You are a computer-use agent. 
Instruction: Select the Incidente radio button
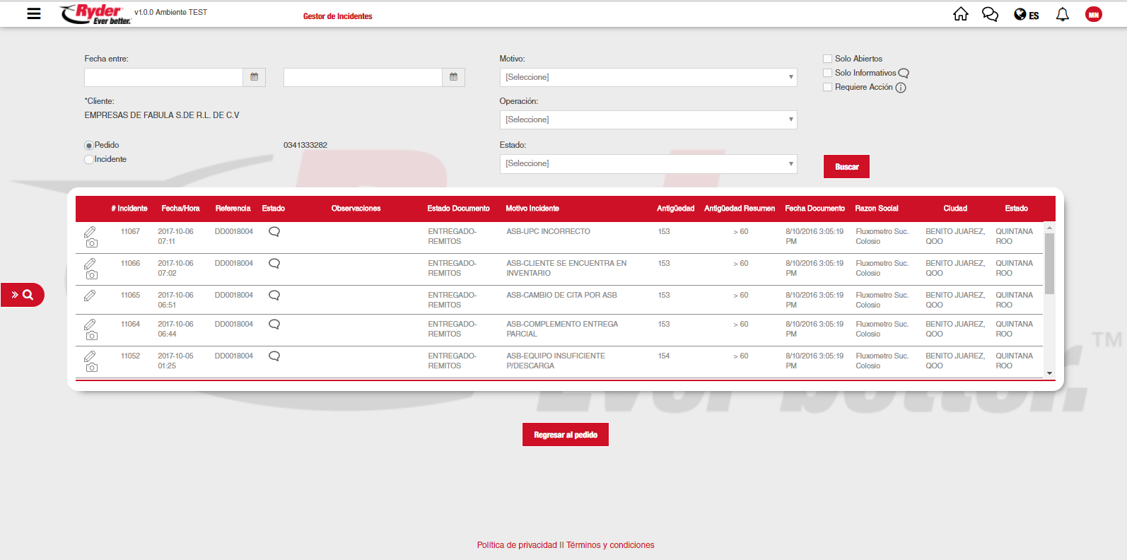[89, 160]
